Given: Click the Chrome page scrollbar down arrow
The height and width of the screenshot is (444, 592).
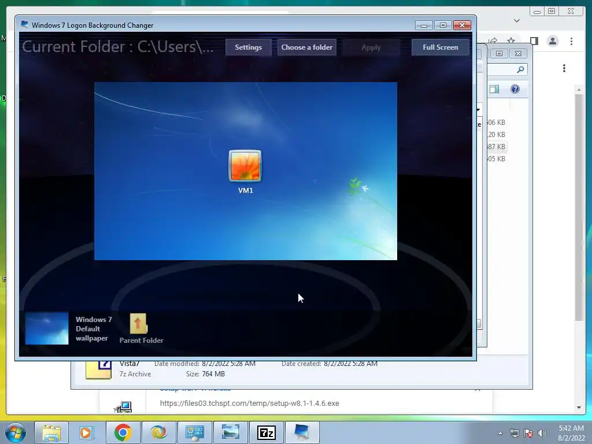Looking at the screenshot, I should pyautogui.click(x=579, y=408).
